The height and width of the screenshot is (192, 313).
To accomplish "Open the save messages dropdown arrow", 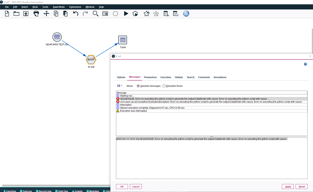I will tap(121, 86).
